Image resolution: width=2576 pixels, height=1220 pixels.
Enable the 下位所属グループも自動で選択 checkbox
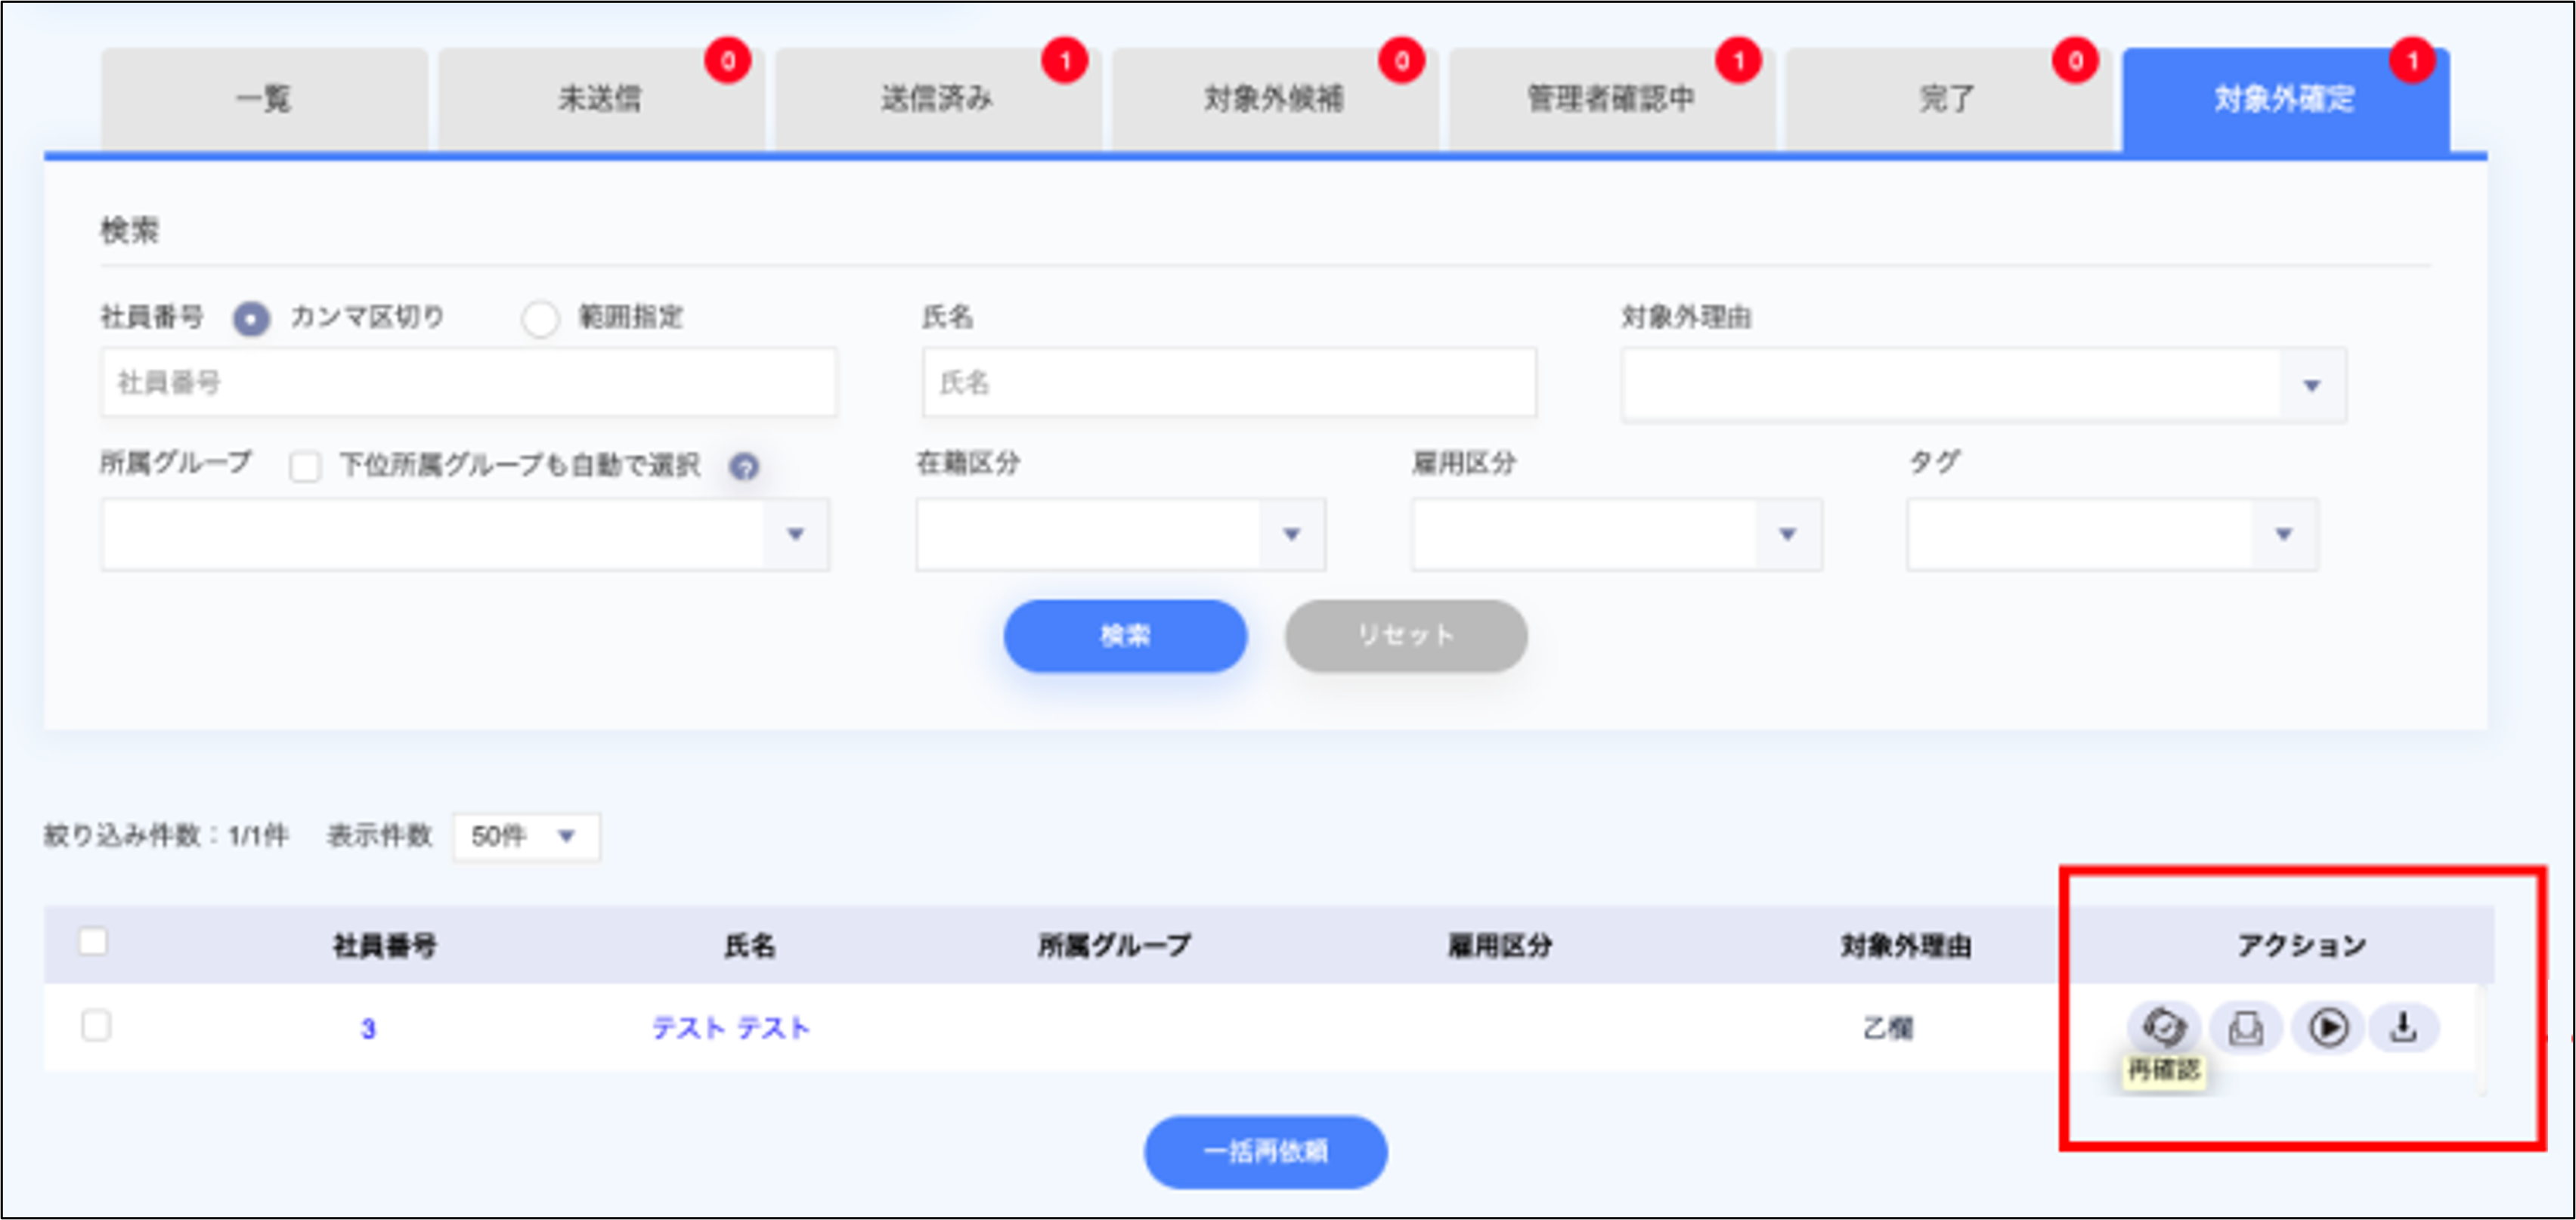[304, 466]
